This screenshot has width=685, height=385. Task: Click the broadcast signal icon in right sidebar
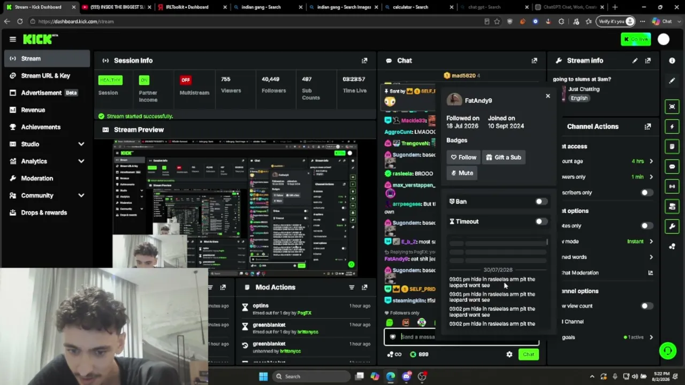672,186
